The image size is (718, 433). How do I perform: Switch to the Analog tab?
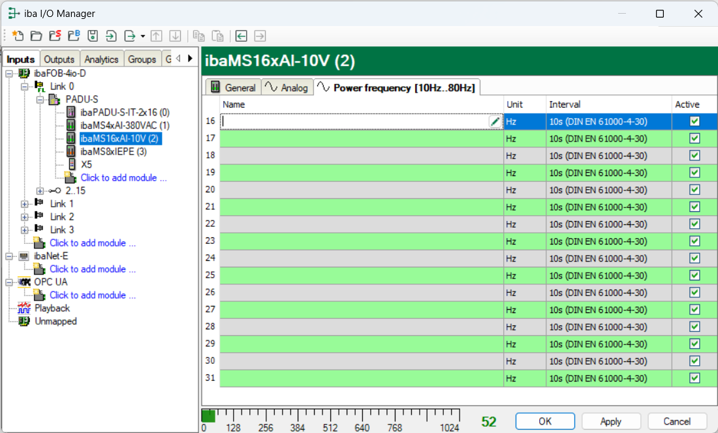287,87
